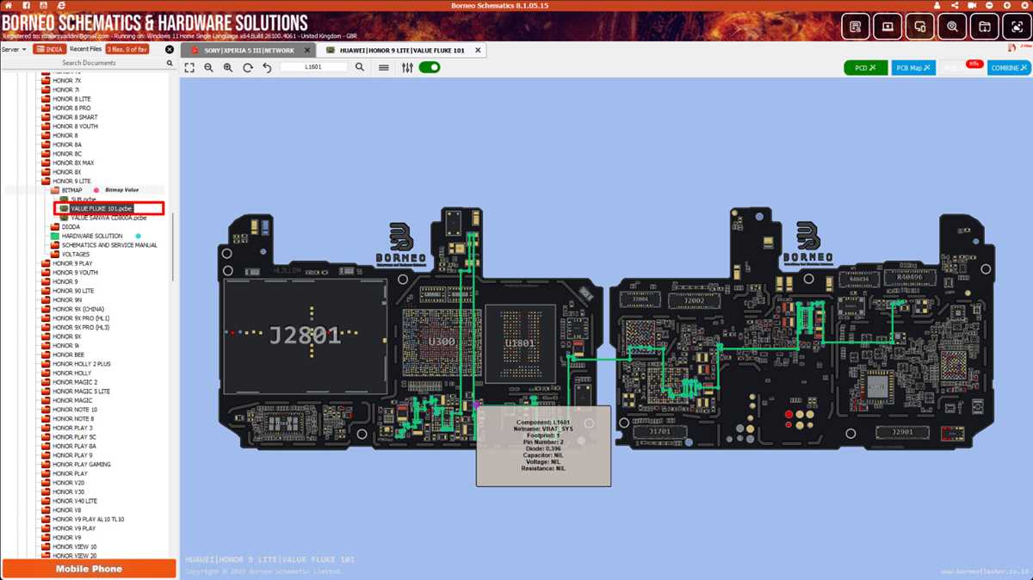Open the user account icon

coord(937,5)
